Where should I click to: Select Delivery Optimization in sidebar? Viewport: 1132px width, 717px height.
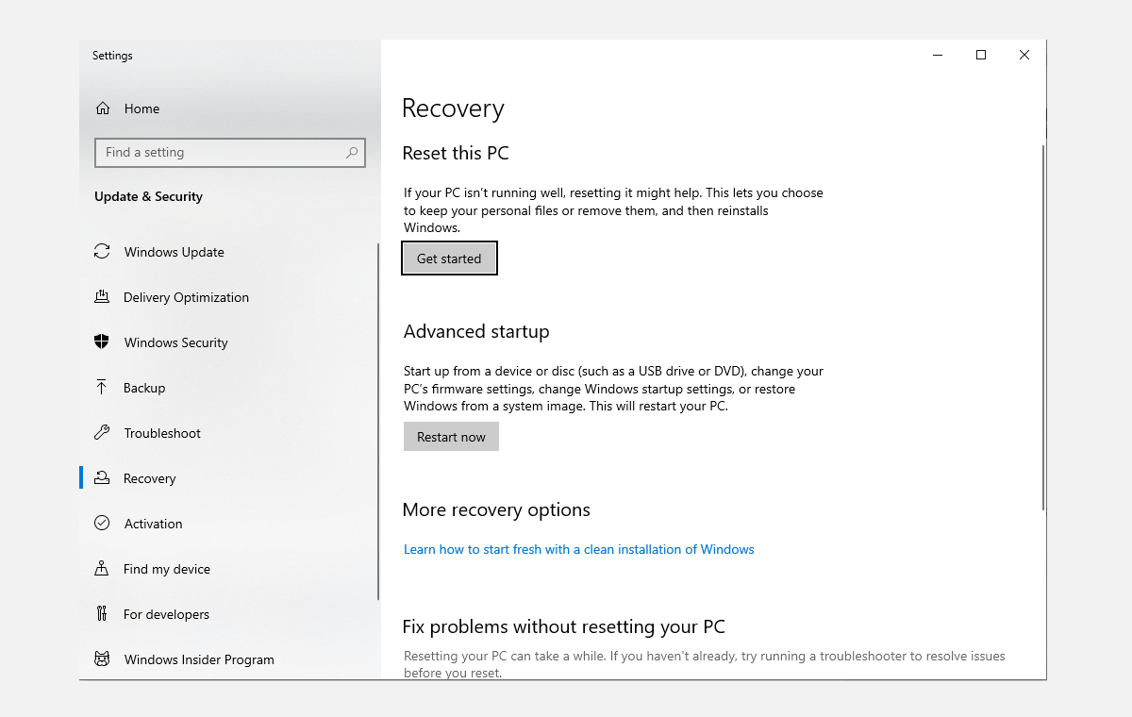[186, 297]
